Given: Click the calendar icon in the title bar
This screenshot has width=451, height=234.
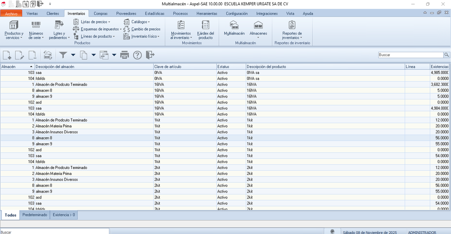Looking at the screenshot, I should 26,4.
